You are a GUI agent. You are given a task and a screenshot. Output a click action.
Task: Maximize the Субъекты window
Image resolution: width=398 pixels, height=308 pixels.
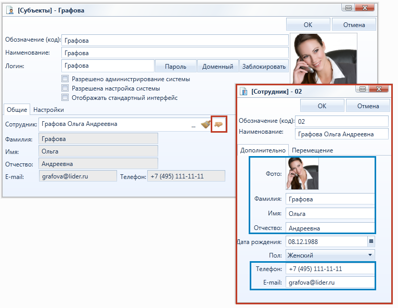[x=349, y=8]
